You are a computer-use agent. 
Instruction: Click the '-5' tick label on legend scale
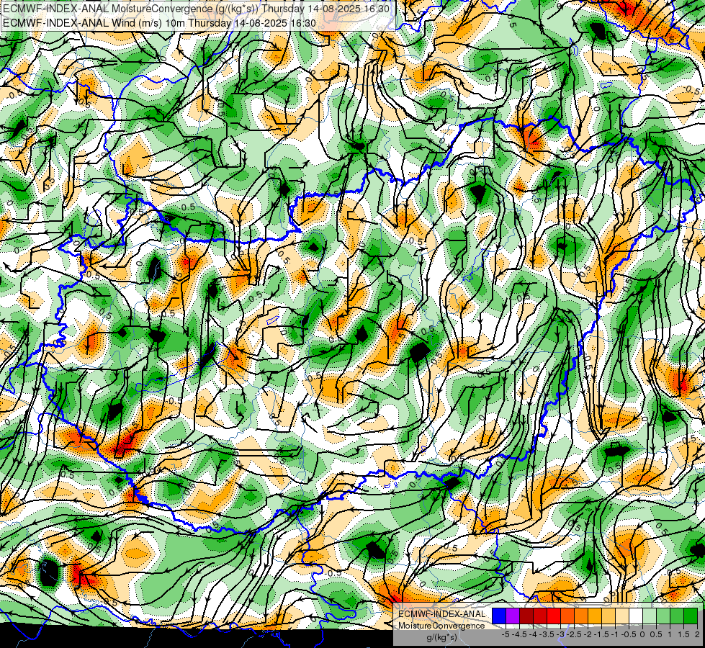pyautogui.click(x=506, y=634)
